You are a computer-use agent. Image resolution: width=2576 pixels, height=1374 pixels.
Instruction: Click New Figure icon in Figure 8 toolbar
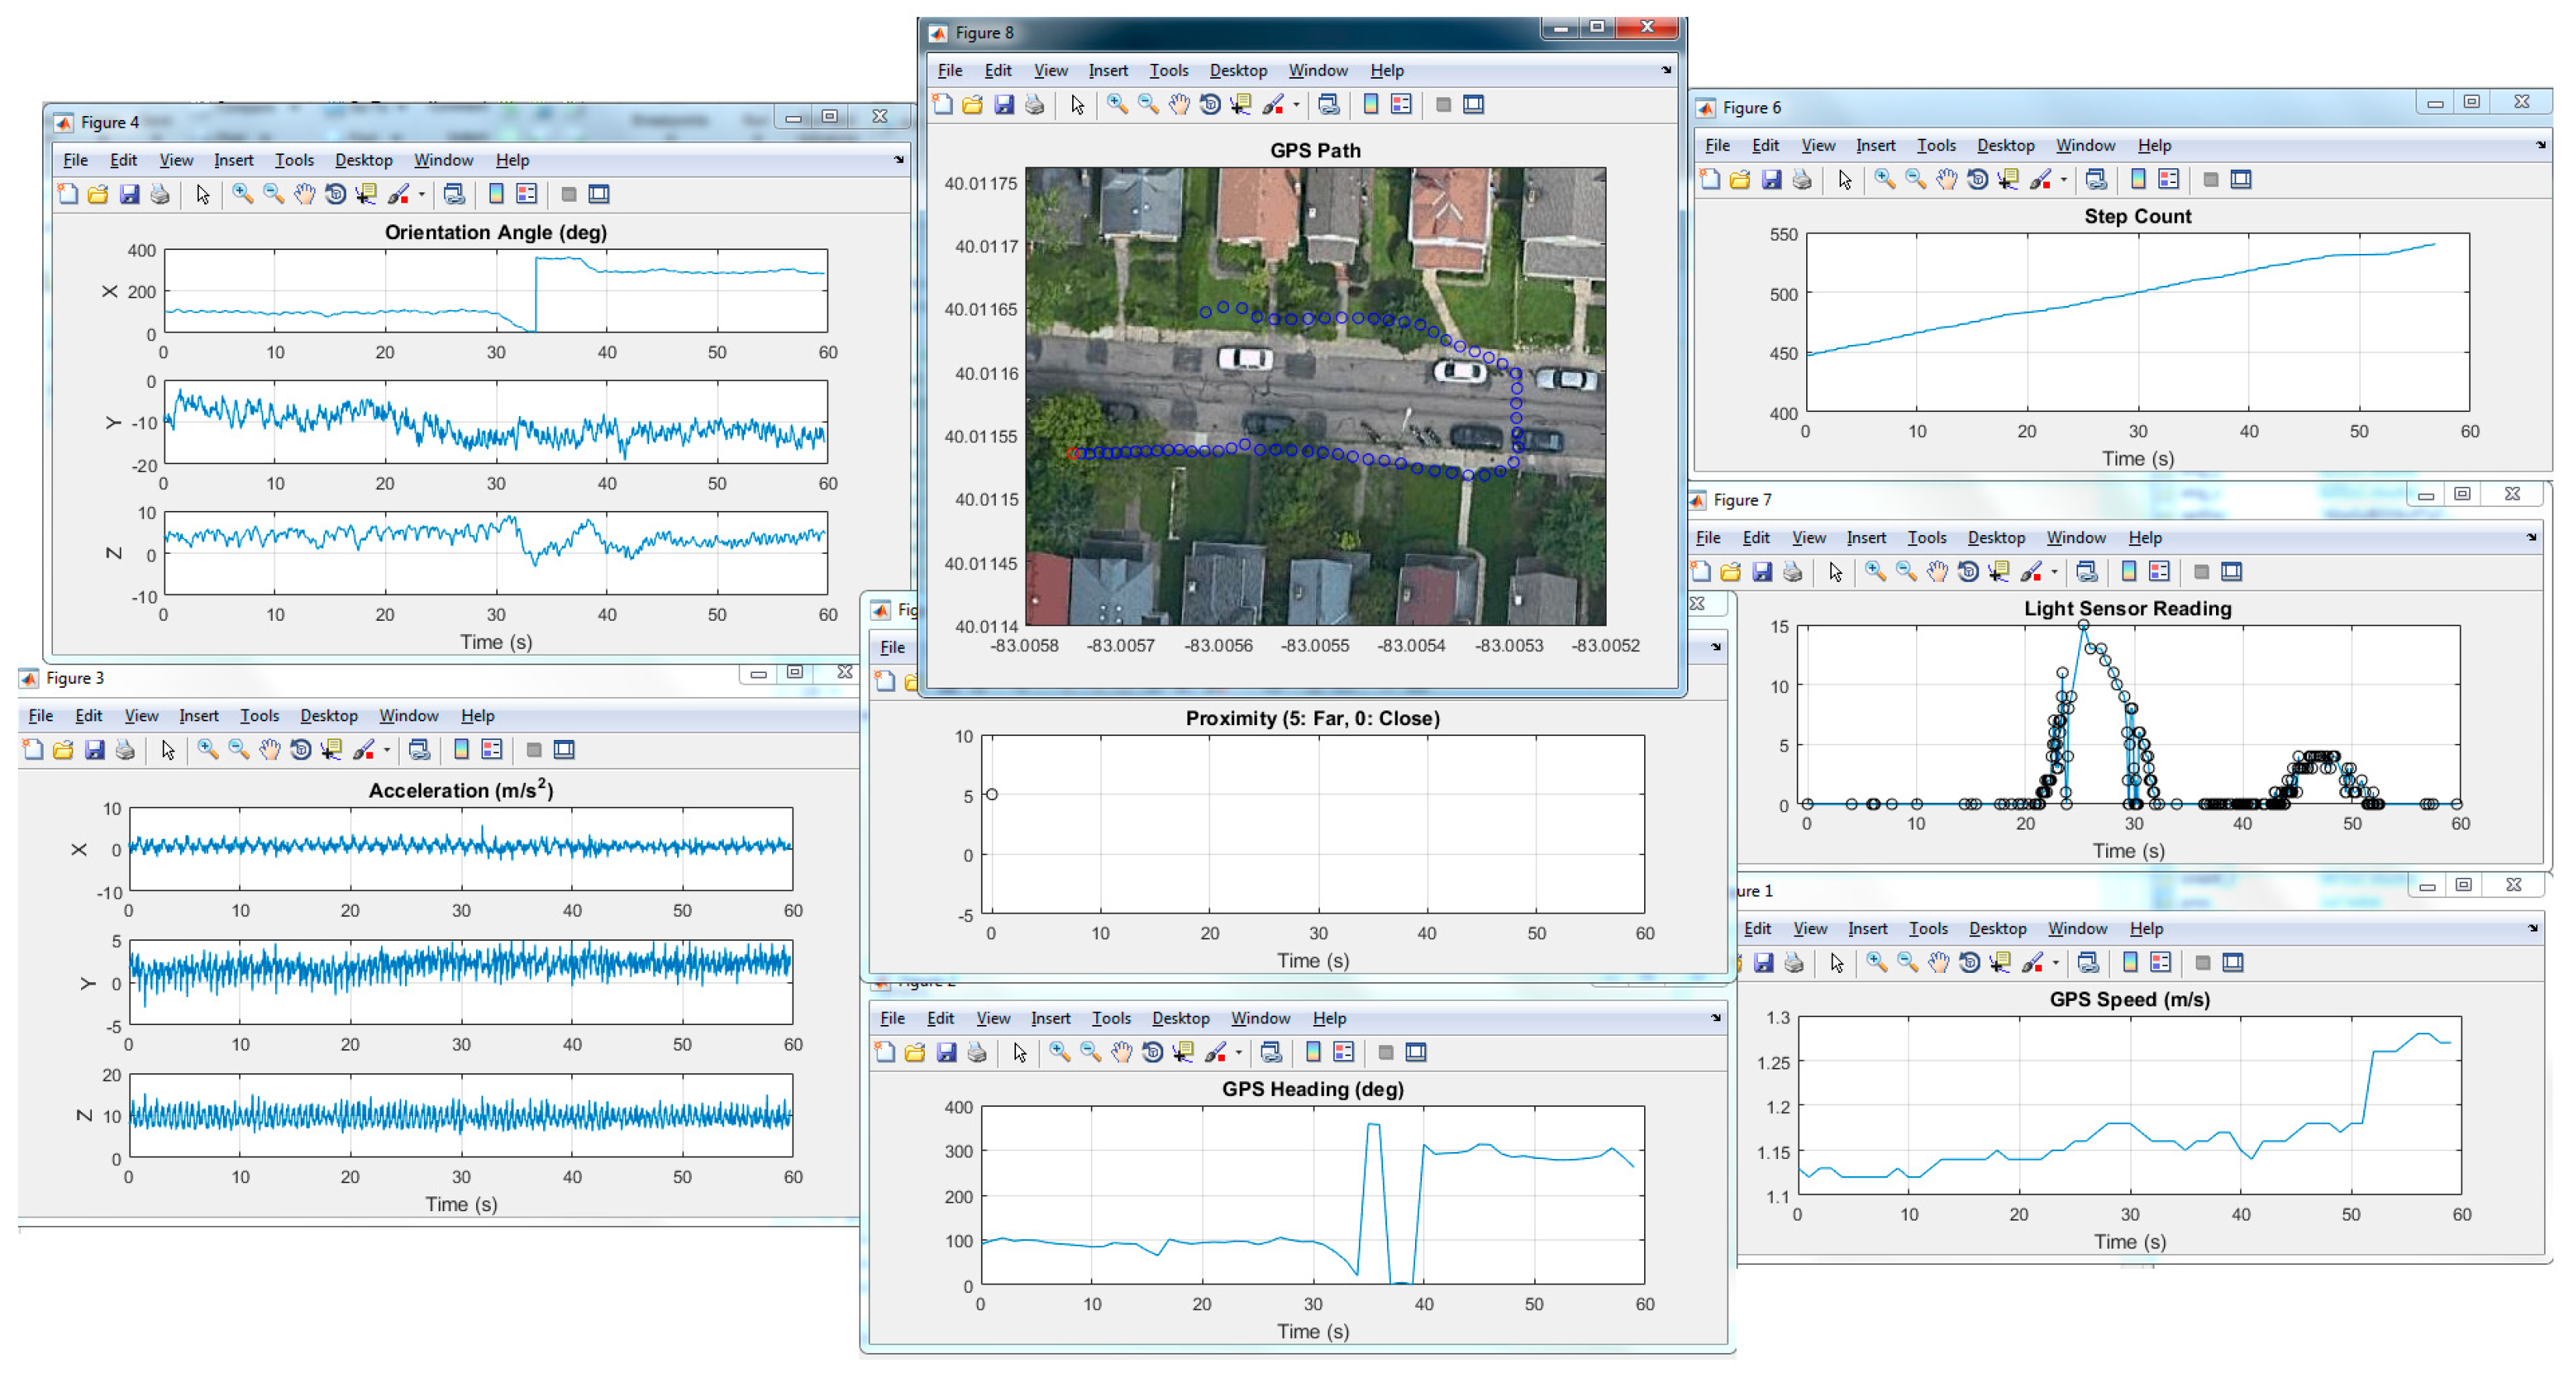[942, 104]
